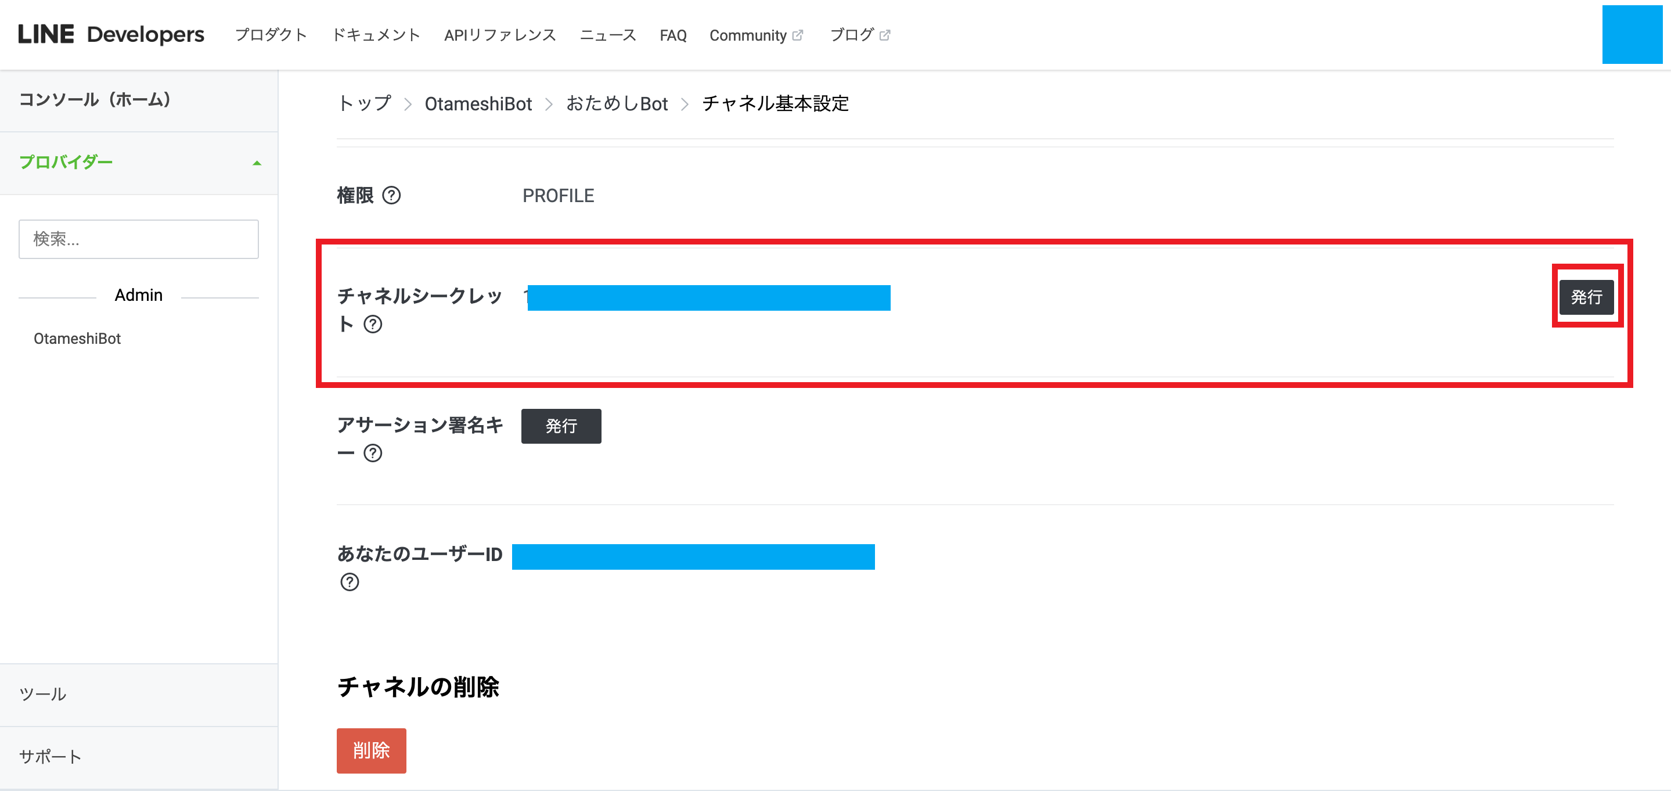Open the ブログ external link
1671x791 pixels.
(x=859, y=35)
